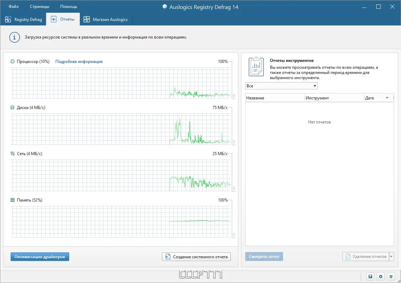Open the Магазин Auslogics tab
This screenshot has height=283, width=401.
(106, 20)
